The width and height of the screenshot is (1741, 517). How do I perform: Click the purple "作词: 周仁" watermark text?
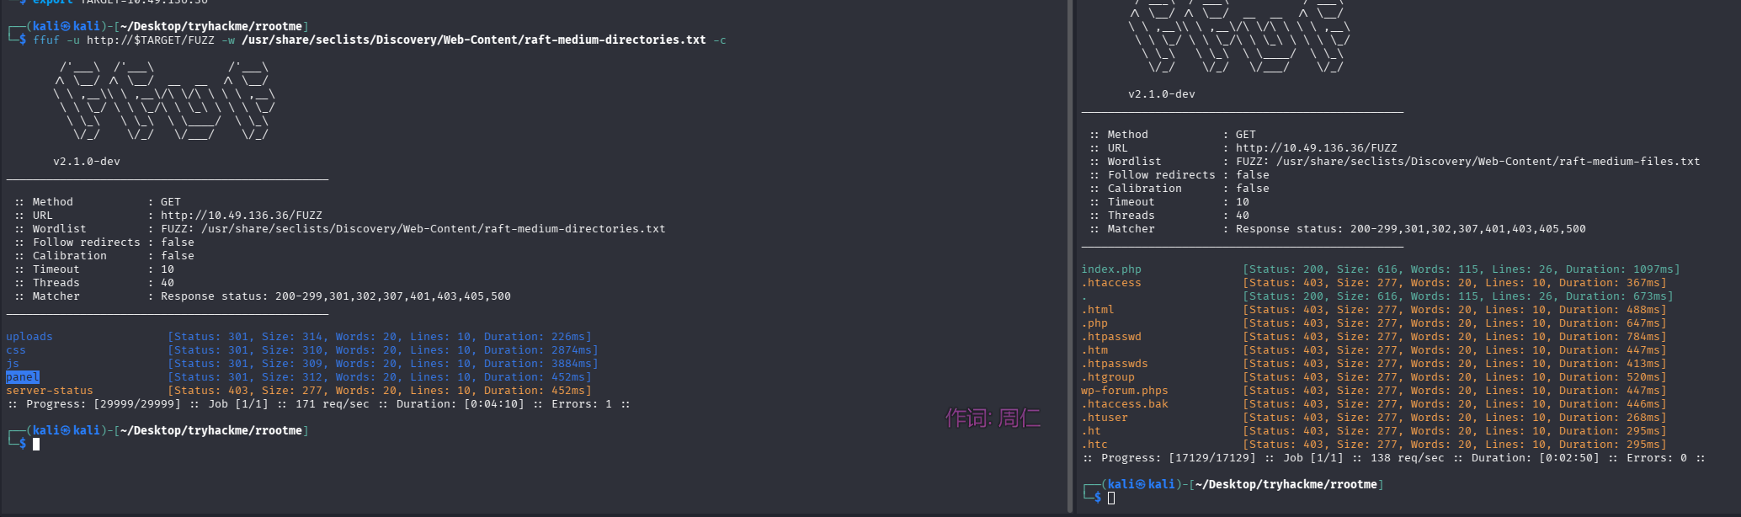pyautogui.click(x=993, y=418)
